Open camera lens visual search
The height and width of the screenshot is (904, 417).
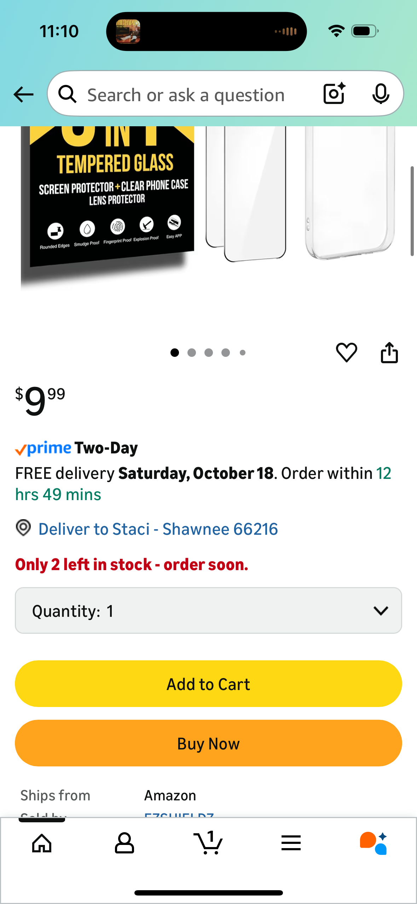[x=334, y=94]
